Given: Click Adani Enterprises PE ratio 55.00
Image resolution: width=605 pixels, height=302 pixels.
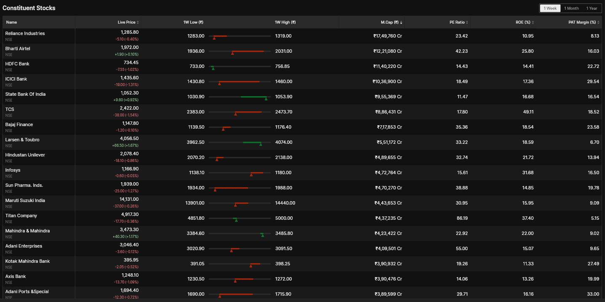Looking at the screenshot, I should 462,248.
